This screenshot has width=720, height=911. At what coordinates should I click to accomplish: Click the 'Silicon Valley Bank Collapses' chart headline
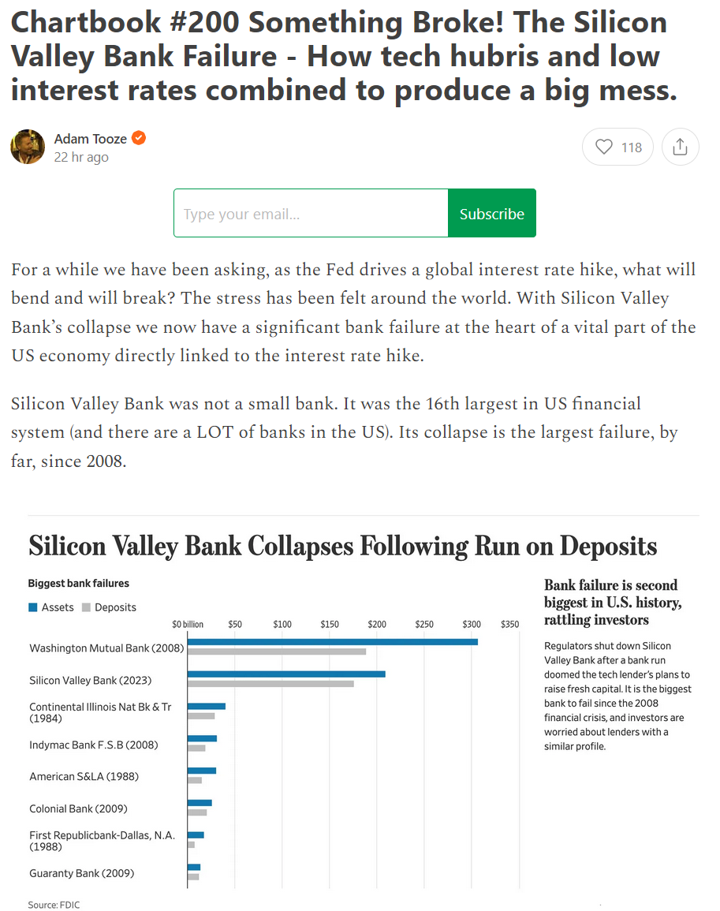pyautogui.click(x=342, y=546)
